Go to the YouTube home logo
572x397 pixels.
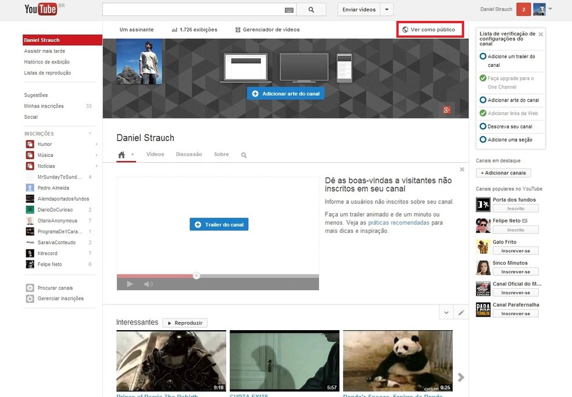[x=41, y=9]
